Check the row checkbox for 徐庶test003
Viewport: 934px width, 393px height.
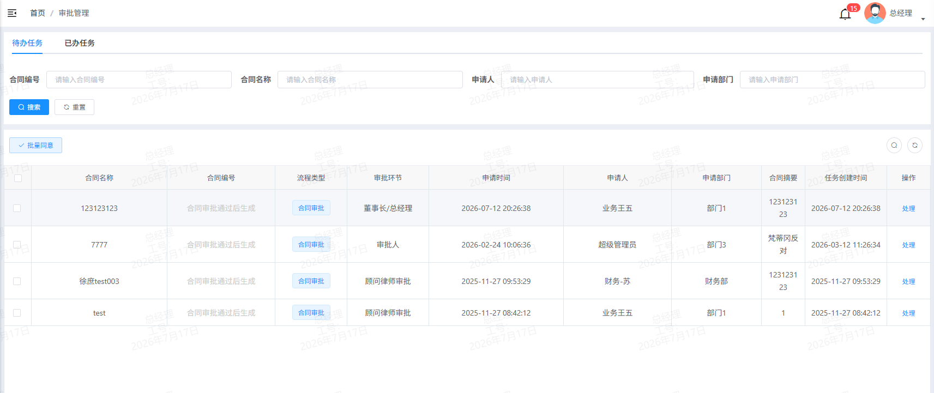tap(17, 281)
